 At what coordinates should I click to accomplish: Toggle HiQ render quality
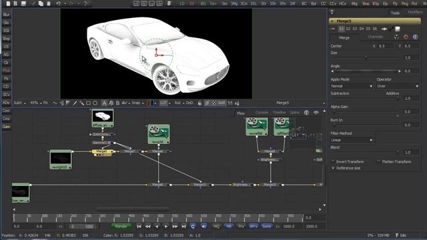[216, 227]
